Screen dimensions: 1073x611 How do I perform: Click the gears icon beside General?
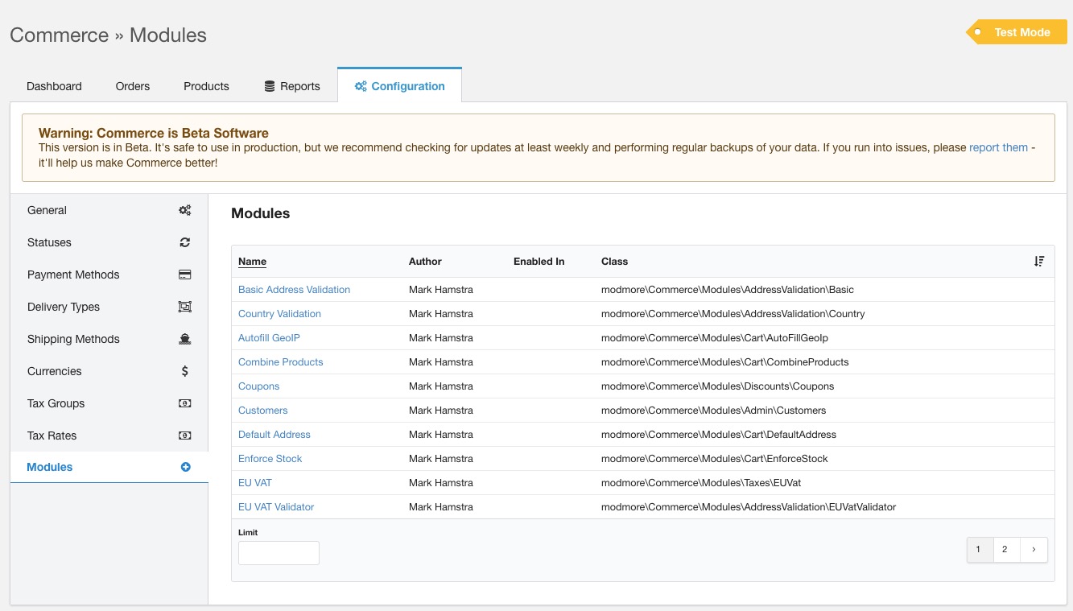185,210
